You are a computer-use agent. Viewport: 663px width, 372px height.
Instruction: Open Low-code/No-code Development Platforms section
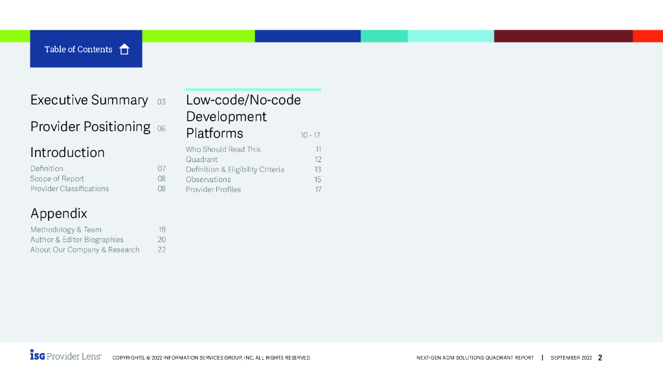(x=243, y=117)
